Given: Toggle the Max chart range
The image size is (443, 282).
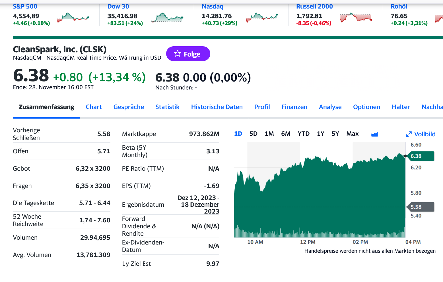Looking at the screenshot, I should coord(352,133).
